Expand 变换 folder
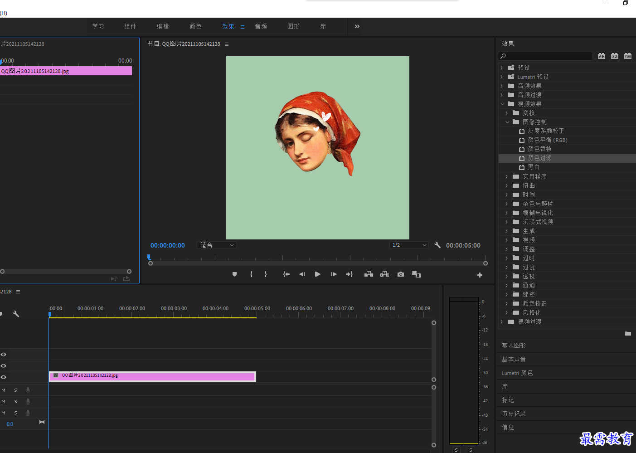The width and height of the screenshot is (636, 453). tap(507, 113)
